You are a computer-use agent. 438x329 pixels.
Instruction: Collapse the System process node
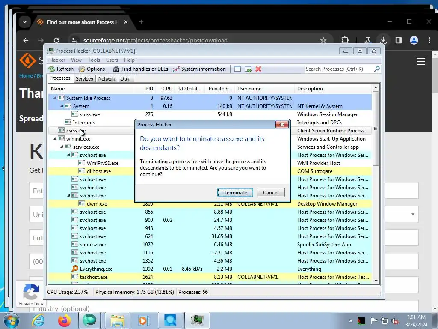[62, 106]
